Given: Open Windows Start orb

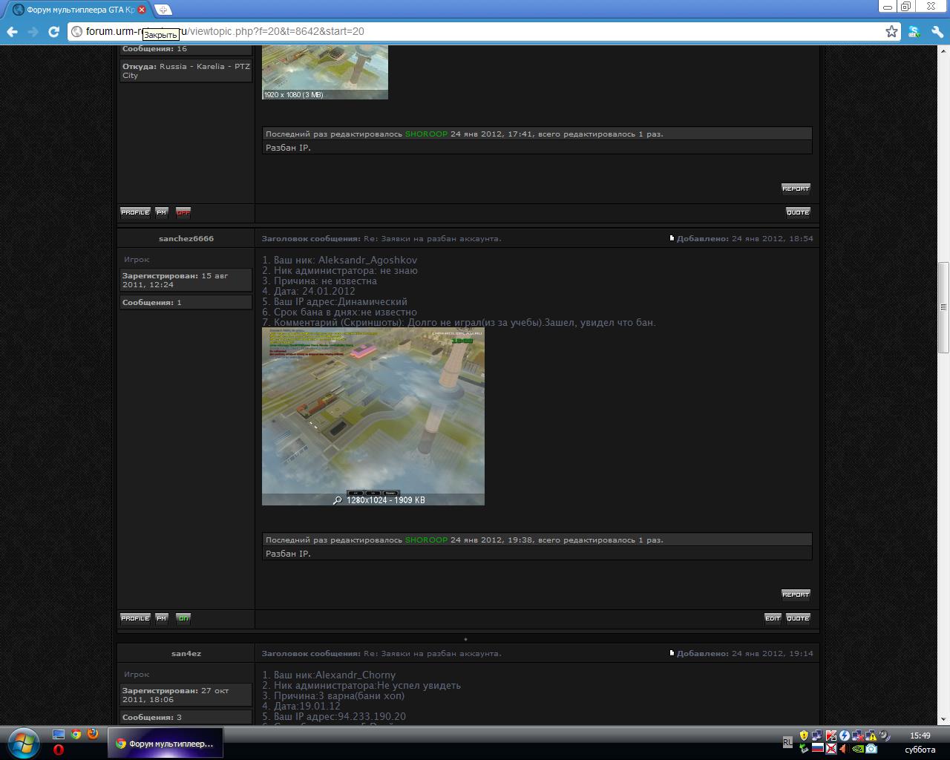Looking at the screenshot, I should 22,741.
